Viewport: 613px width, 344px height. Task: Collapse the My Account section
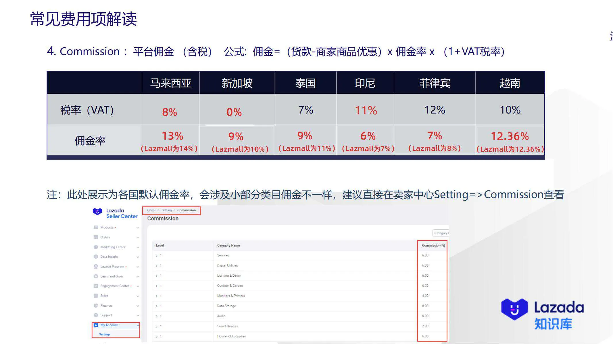tap(138, 325)
